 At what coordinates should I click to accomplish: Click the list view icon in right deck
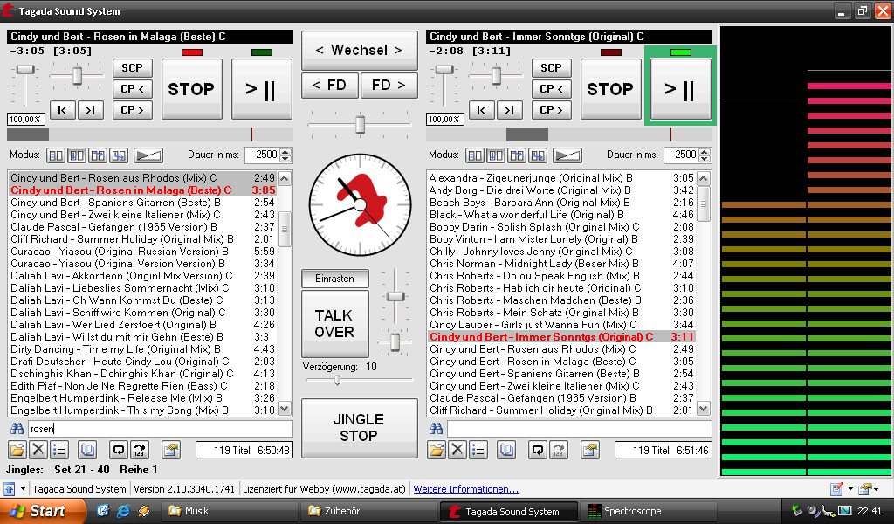click(478, 450)
